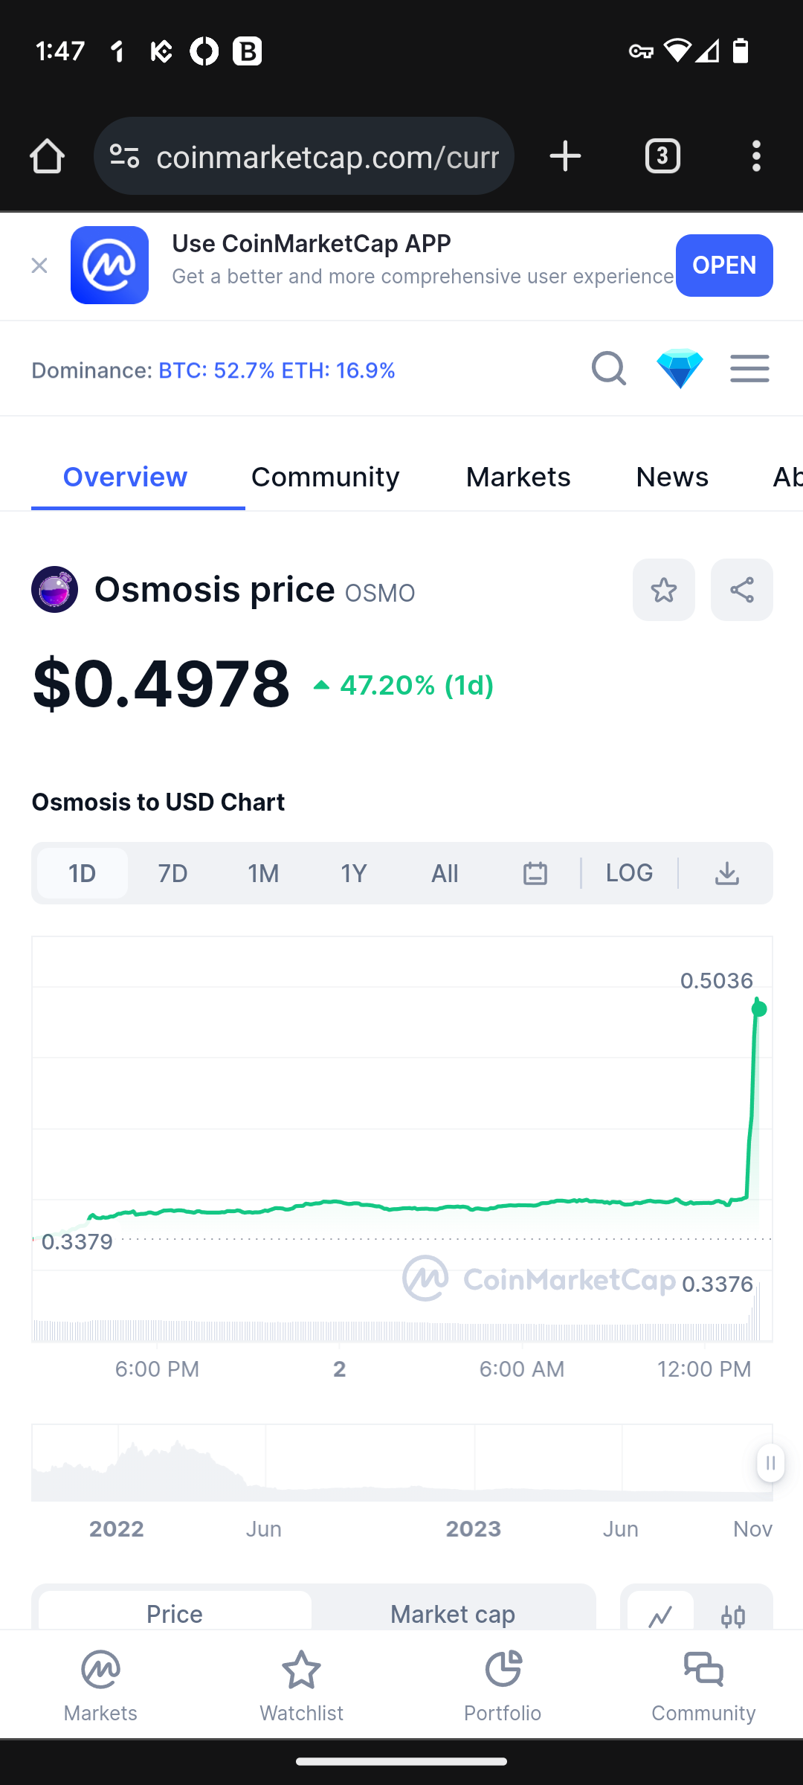The image size is (803, 1785).
Task: Open the calendar date range picker
Action: tap(535, 873)
